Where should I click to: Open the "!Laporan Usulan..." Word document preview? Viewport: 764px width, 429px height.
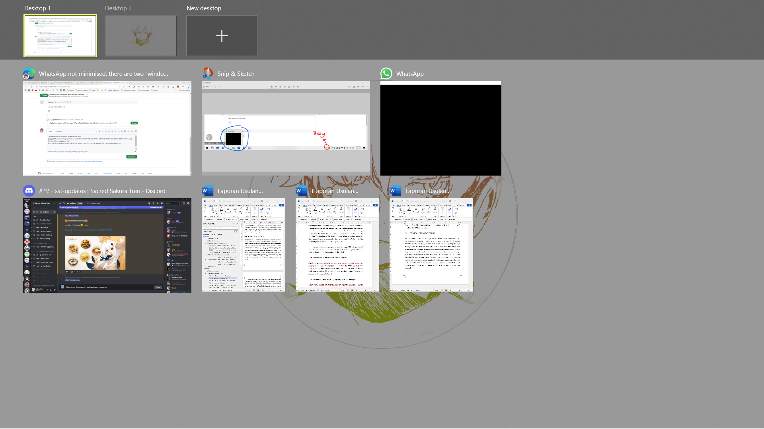pyautogui.click(x=337, y=245)
